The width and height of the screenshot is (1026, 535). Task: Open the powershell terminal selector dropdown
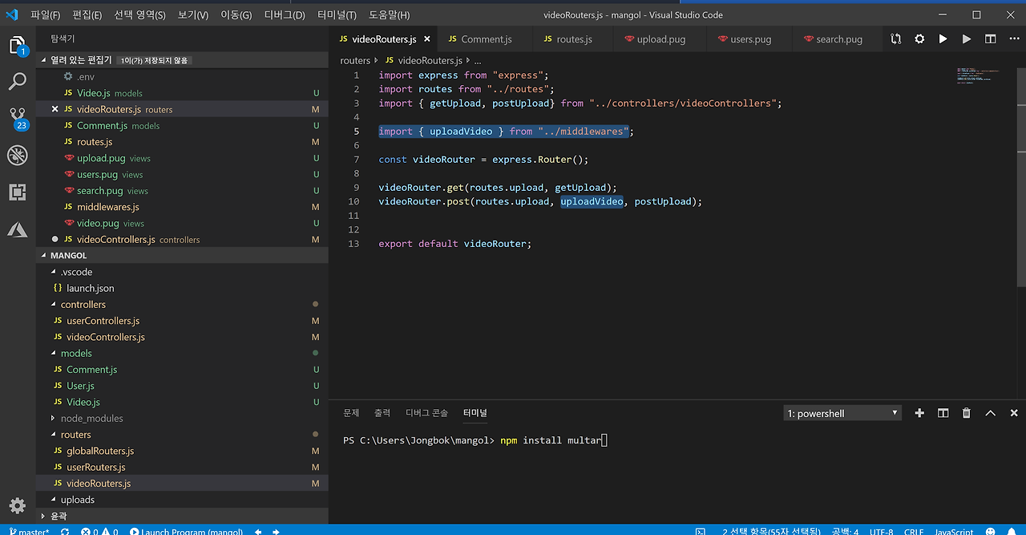coord(842,413)
